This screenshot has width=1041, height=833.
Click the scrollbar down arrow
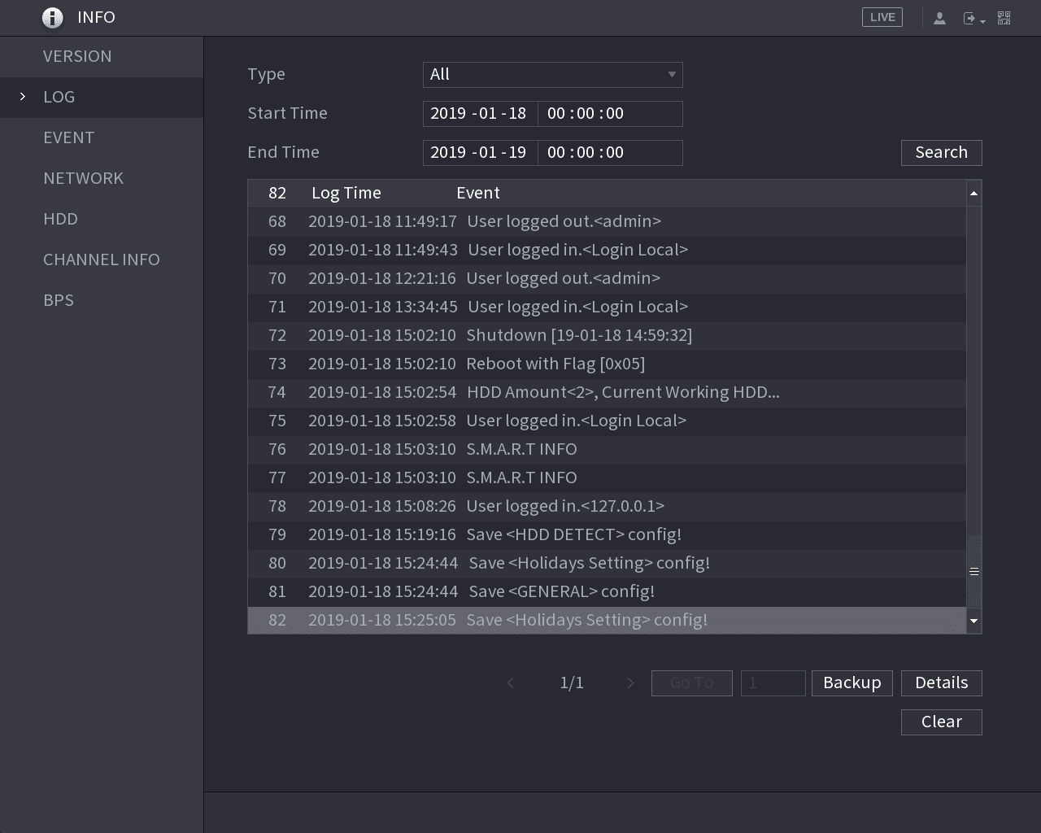(x=973, y=621)
